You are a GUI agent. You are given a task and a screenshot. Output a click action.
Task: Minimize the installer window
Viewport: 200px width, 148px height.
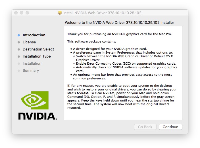click(x=22, y=13)
